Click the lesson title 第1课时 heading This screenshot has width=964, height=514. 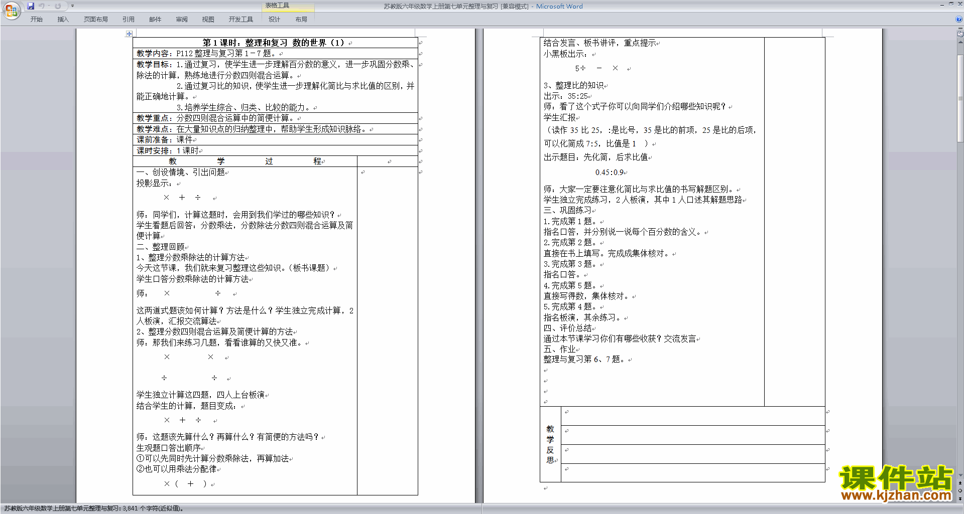pyautogui.click(x=274, y=43)
